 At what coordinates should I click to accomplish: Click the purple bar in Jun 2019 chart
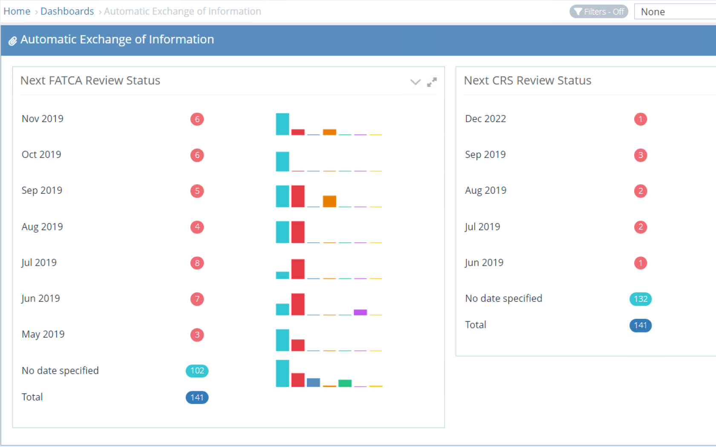360,312
